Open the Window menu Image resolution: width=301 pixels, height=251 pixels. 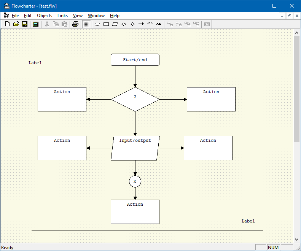(96, 16)
